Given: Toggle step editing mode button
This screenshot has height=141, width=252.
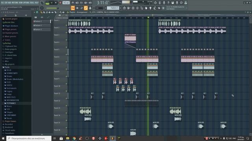Looking at the screenshot, I should point(82,8).
